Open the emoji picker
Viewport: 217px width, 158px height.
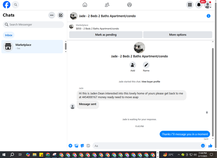[203, 146]
